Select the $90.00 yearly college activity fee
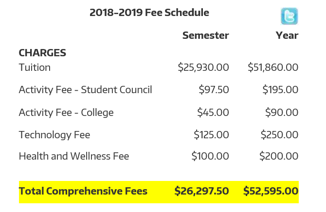This screenshot has height=212, width=326. [282, 113]
